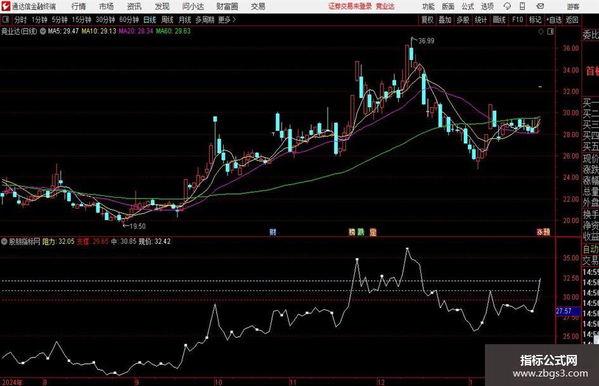Click the 返回 back button
599x386 pixels.
coord(572,20)
